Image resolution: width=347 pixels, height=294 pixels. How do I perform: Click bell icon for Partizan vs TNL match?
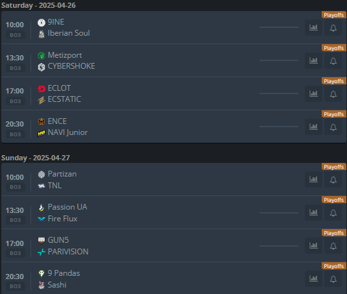333,179
